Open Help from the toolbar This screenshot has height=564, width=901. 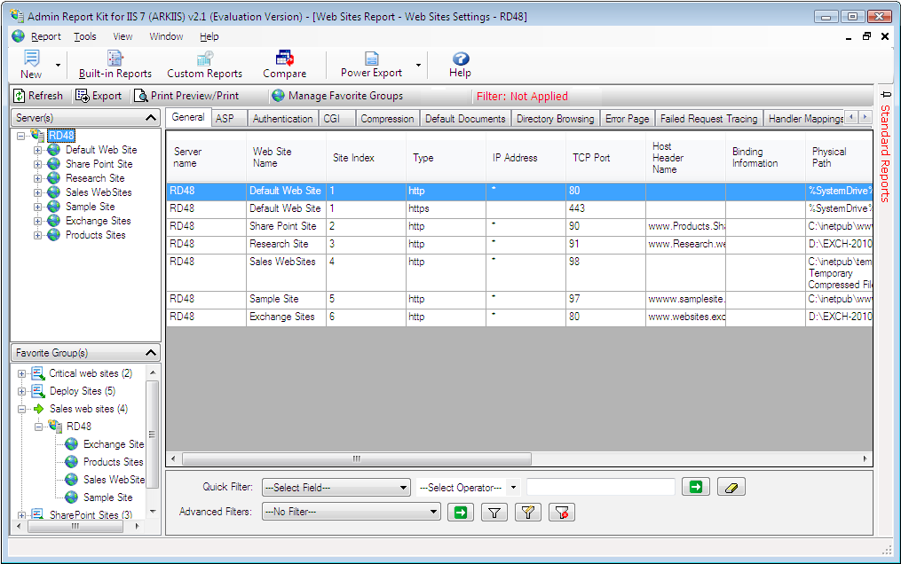[460, 65]
